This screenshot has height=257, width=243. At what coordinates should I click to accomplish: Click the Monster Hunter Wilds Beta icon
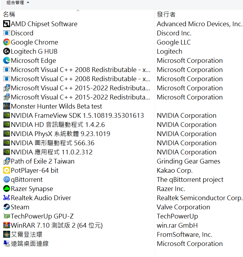(7, 106)
